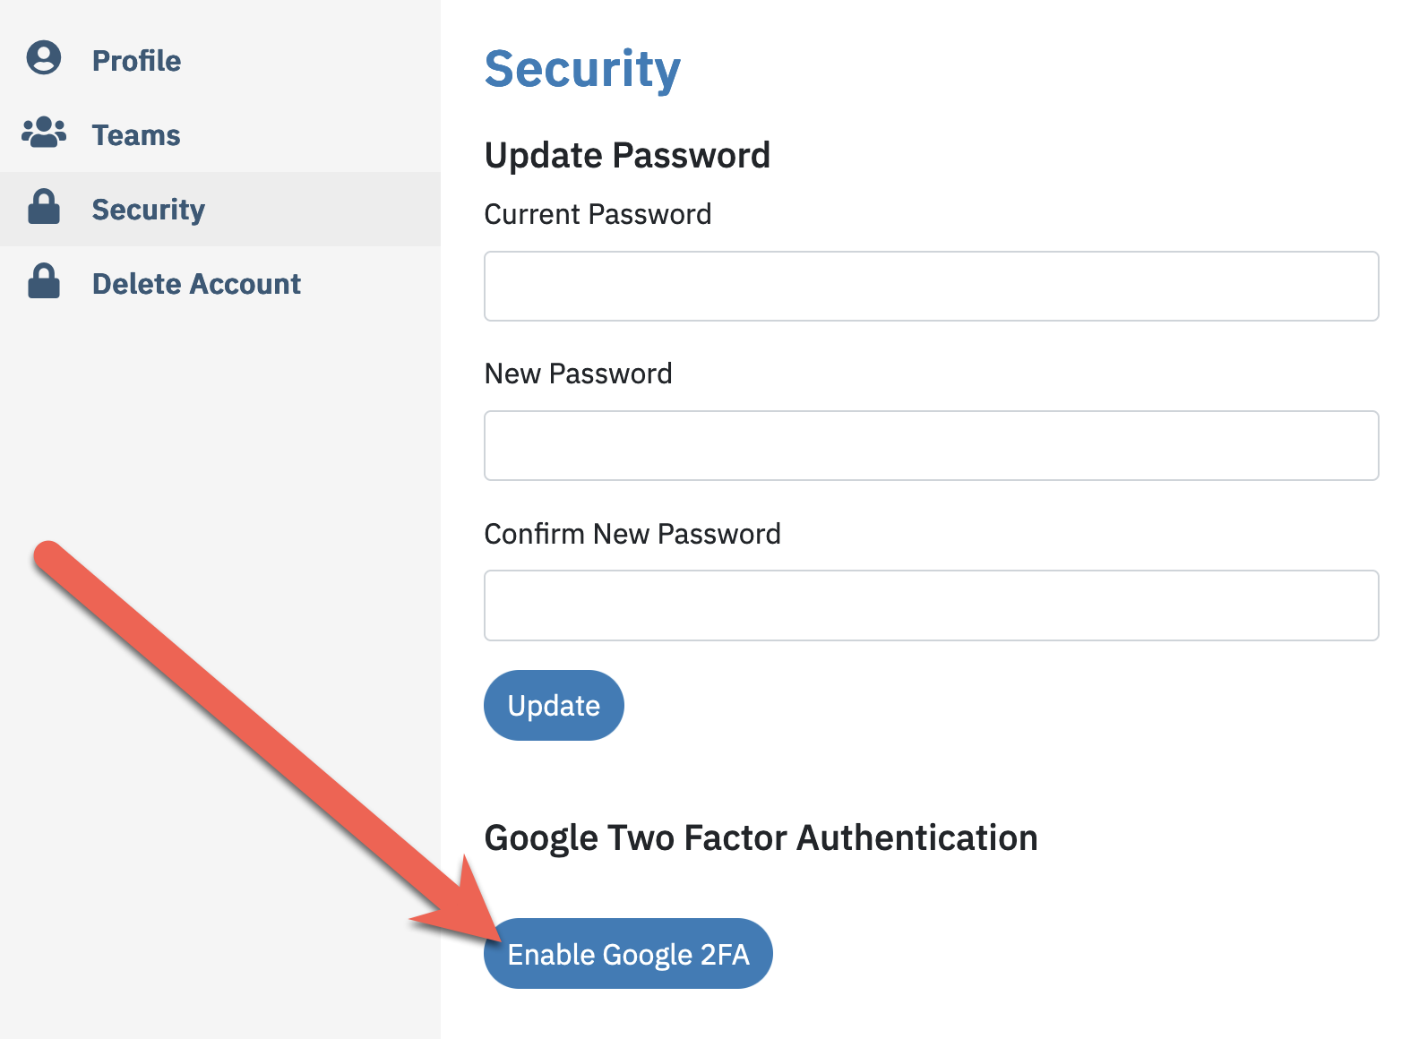The width and height of the screenshot is (1419, 1039).
Task: Select the Security sidebar item
Action: (x=149, y=209)
